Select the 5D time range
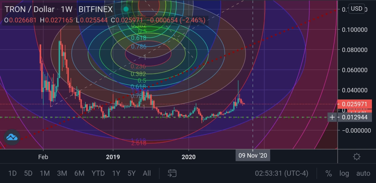 click(28, 173)
